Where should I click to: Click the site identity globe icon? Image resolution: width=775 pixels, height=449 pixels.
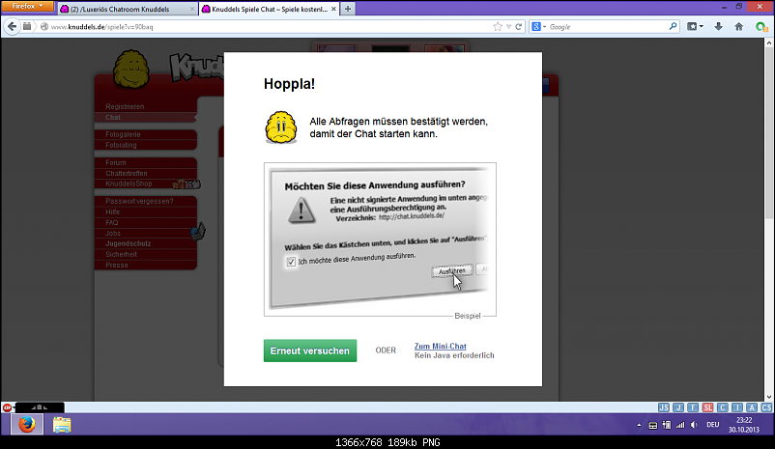pos(44,27)
